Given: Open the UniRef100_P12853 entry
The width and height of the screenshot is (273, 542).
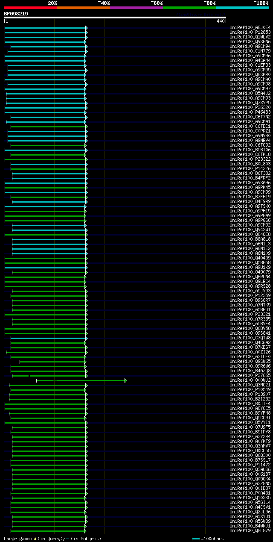Looking at the screenshot, I should (x=250, y=32).
